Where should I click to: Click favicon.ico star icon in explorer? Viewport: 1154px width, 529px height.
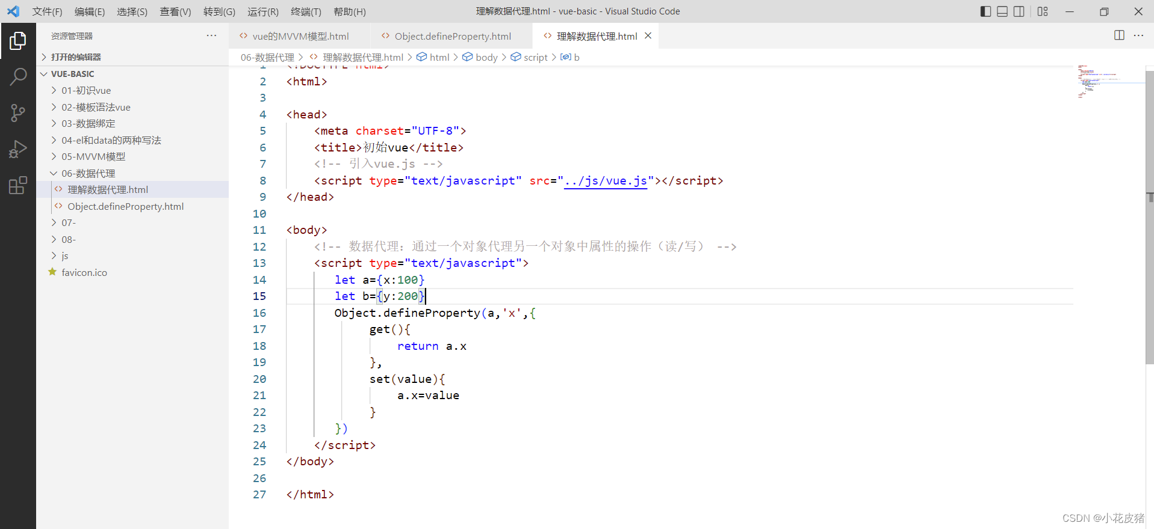(52, 272)
